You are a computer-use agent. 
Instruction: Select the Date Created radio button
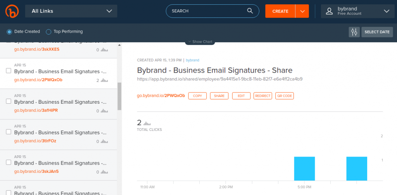[x=9, y=32]
